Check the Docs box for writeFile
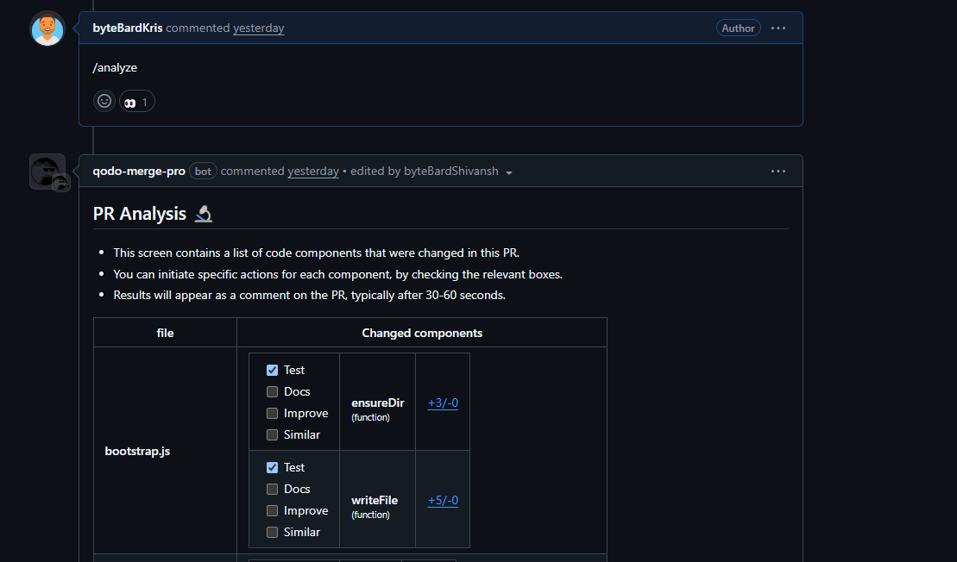This screenshot has width=957, height=562. pyautogui.click(x=273, y=489)
